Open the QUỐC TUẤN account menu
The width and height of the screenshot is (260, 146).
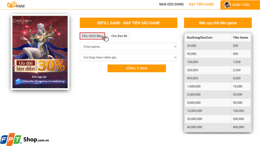[240, 5]
